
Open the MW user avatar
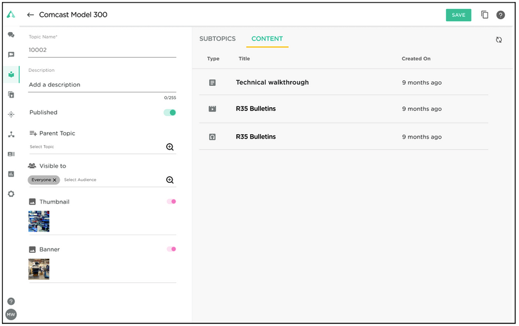coord(12,314)
